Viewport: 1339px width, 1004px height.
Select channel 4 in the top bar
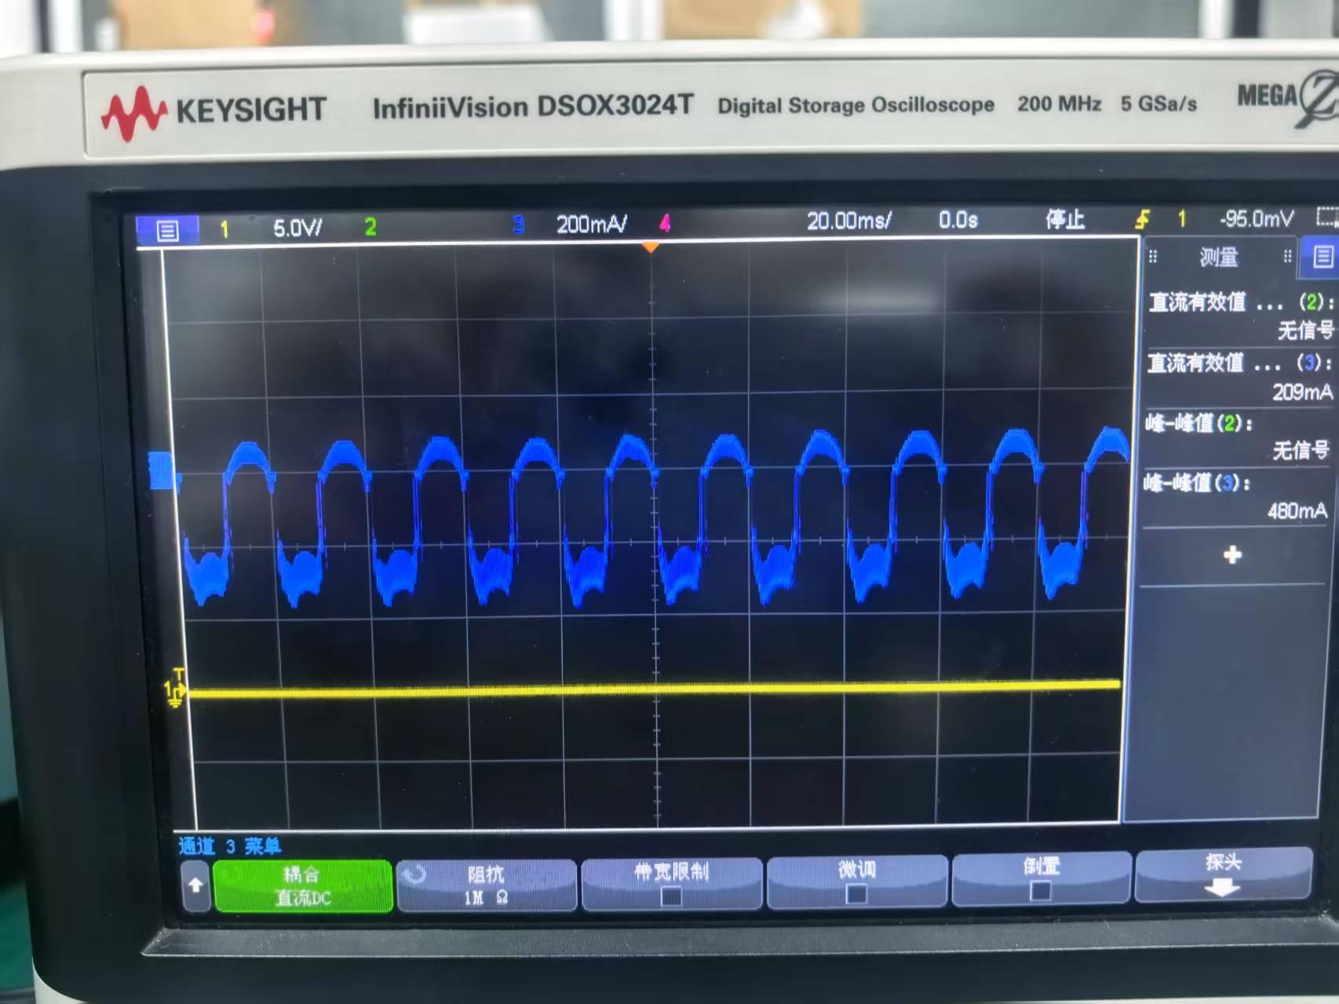665,224
